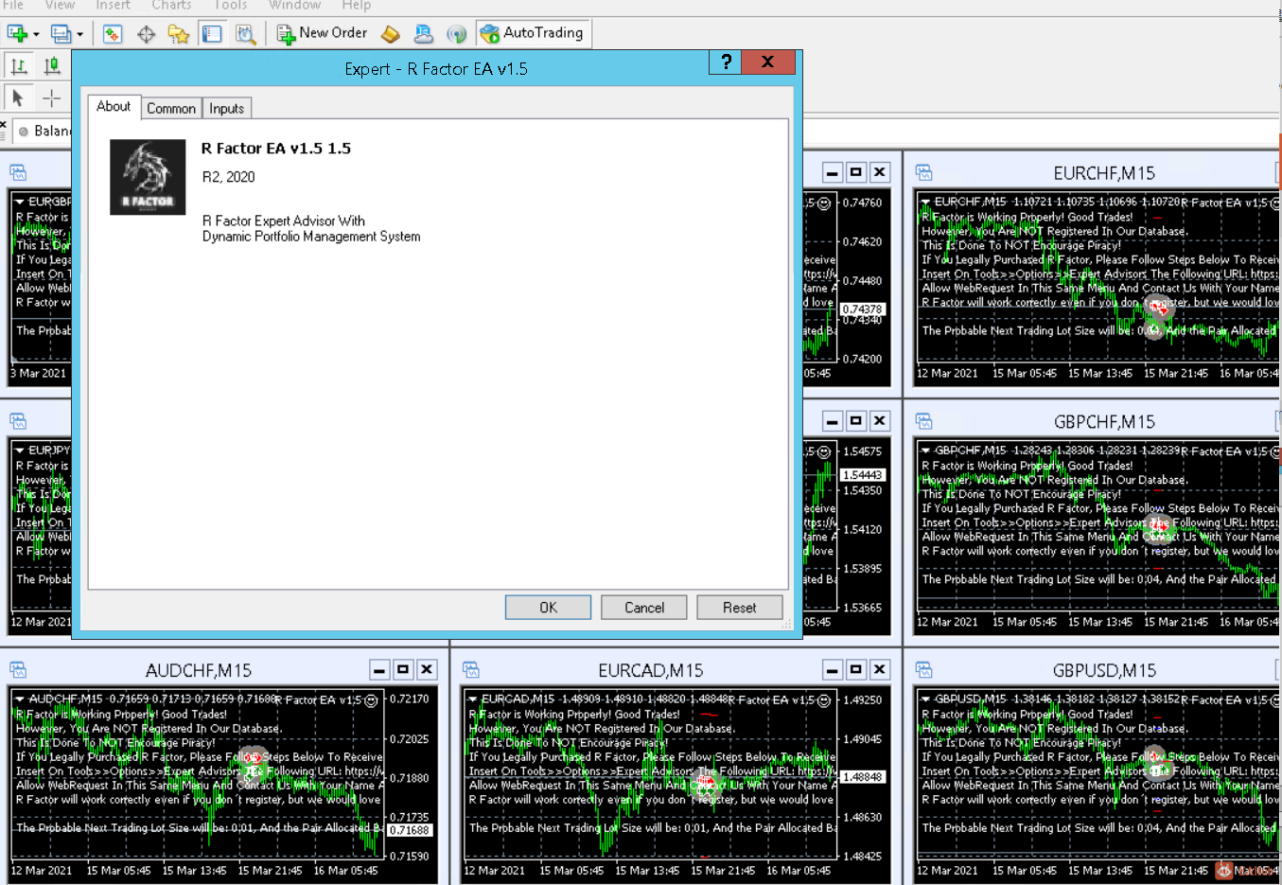This screenshot has height=885, width=1282.
Task: Open the View menu
Action: [x=60, y=5]
